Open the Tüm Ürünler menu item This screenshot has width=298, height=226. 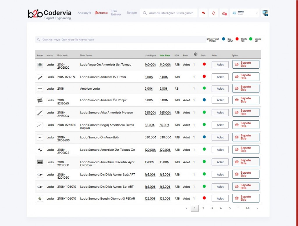coord(116,13)
